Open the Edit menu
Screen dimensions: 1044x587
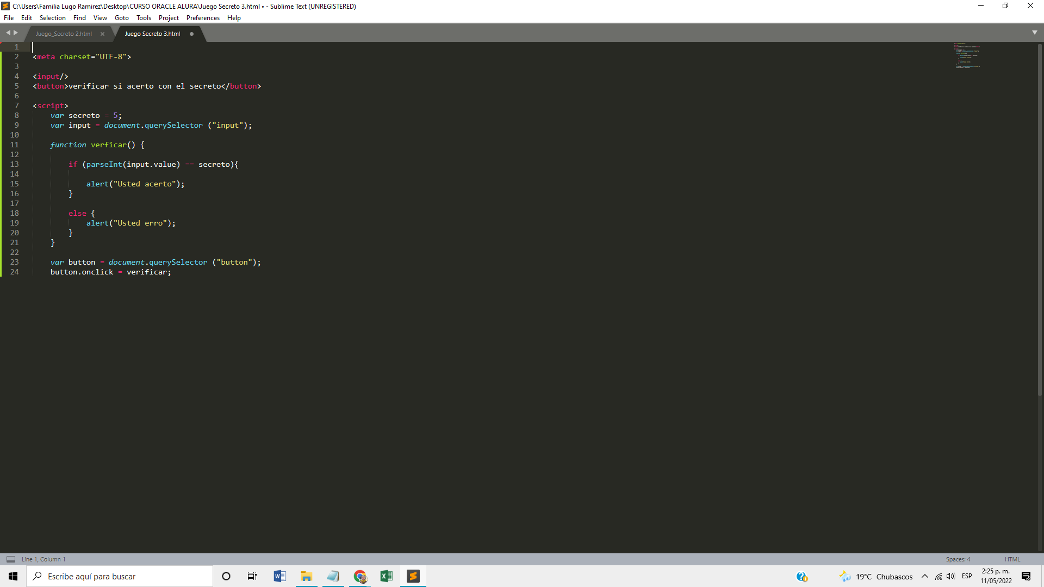point(26,18)
